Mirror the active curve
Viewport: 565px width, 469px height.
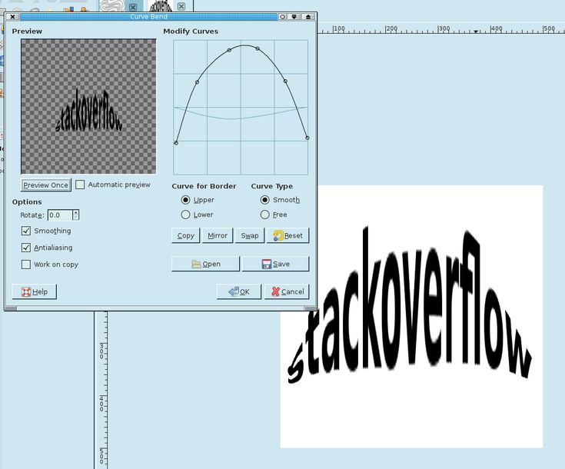[218, 236]
